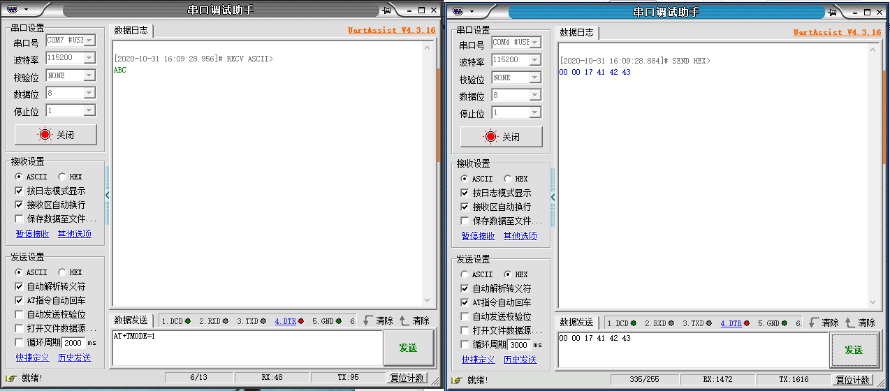890x391 pixels.
Task: Click 5.GND signal indicator in COM7 window
Action: click(327, 321)
